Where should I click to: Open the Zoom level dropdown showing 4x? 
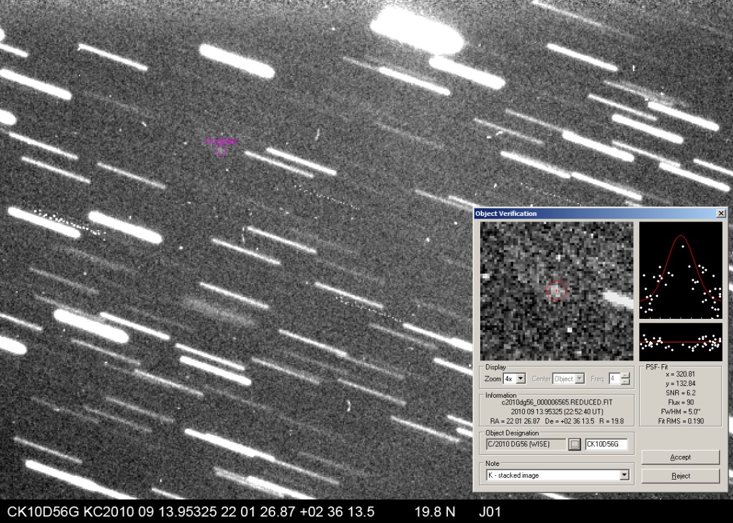coord(521,378)
